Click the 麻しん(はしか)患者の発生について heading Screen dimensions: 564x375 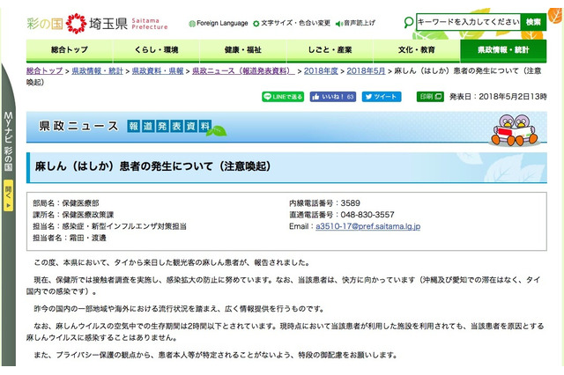(x=152, y=166)
